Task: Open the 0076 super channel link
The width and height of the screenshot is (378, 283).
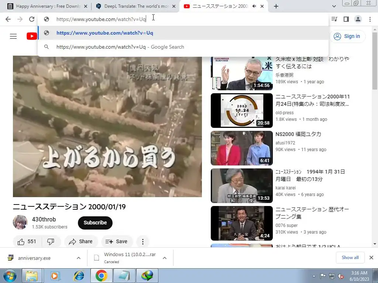Action: click(x=286, y=226)
